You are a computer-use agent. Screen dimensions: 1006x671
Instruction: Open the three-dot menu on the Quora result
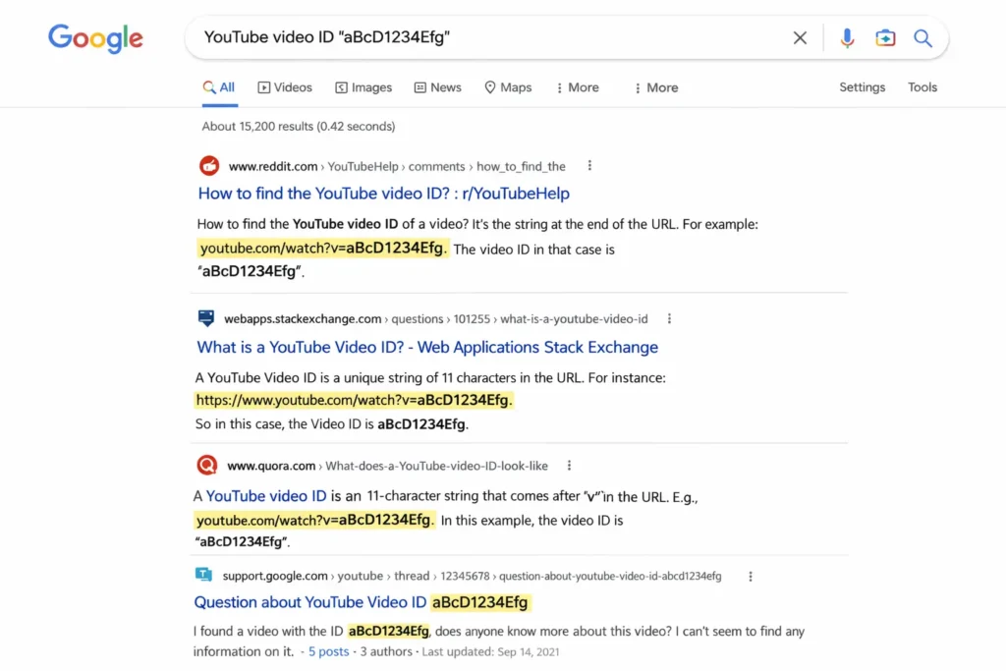tap(569, 465)
